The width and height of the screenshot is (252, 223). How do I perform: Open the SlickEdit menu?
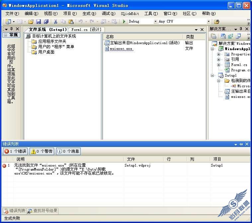tap(130, 14)
